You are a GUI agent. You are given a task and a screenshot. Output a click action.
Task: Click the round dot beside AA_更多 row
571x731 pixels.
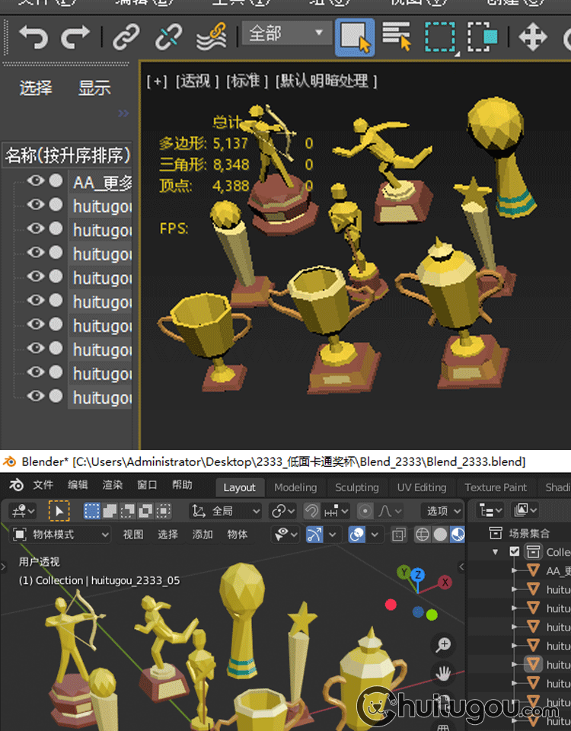pyautogui.click(x=56, y=180)
